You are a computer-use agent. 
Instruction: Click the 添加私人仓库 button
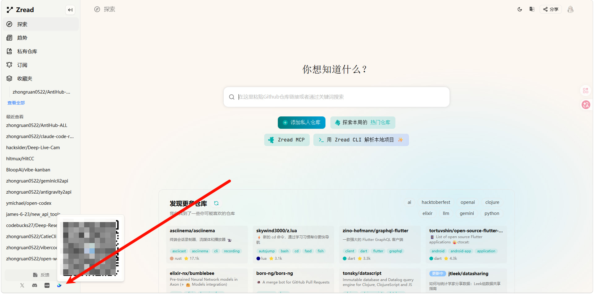(x=302, y=123)
